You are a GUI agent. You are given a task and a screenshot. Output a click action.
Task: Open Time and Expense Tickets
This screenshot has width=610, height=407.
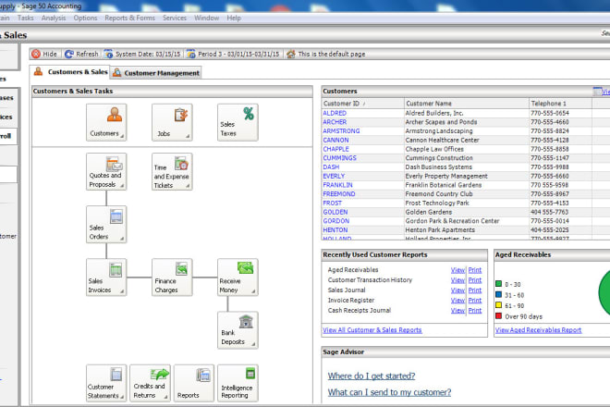point(172,171)
